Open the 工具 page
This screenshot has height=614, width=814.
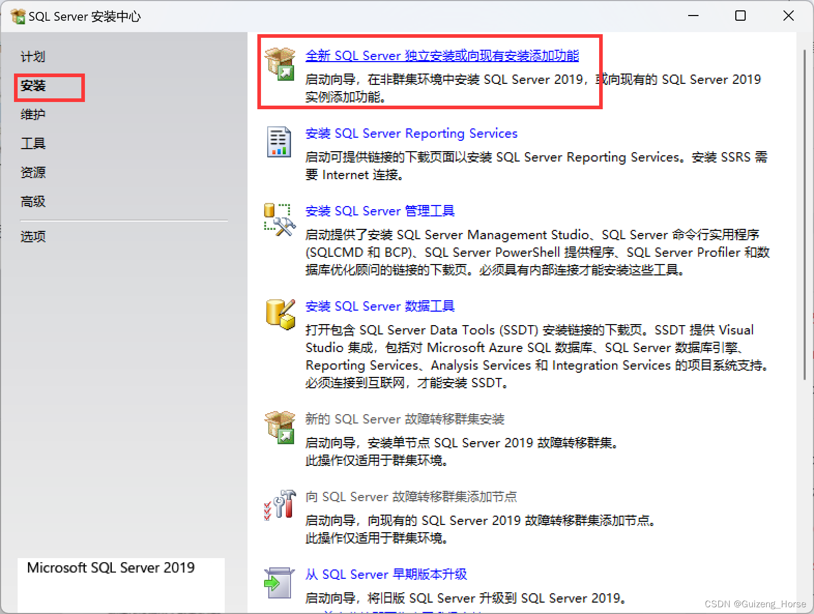pos(33,143)
